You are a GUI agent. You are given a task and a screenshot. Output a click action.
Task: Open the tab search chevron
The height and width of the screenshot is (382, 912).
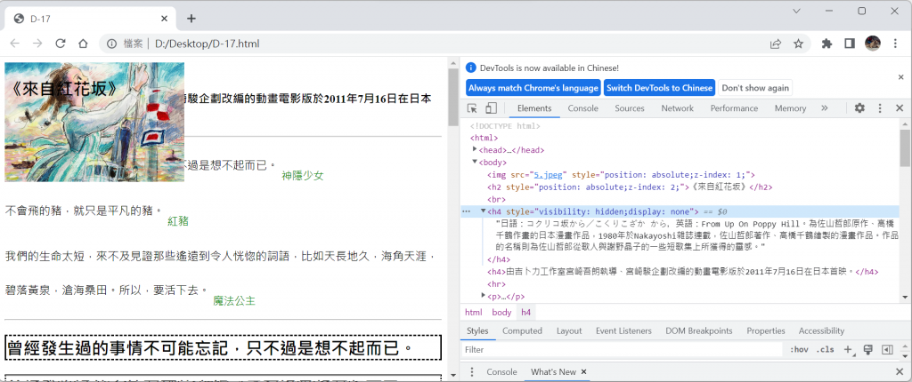pyautogui.click(x=797, y=11)
